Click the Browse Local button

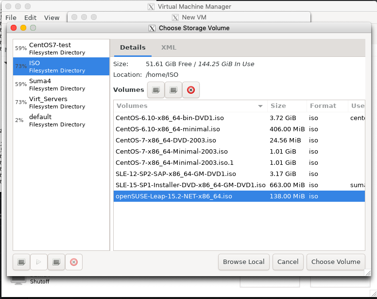(244, 262)
